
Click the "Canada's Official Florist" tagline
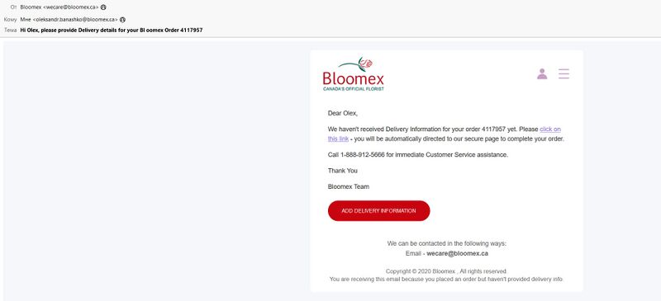(x=354, y=89)
